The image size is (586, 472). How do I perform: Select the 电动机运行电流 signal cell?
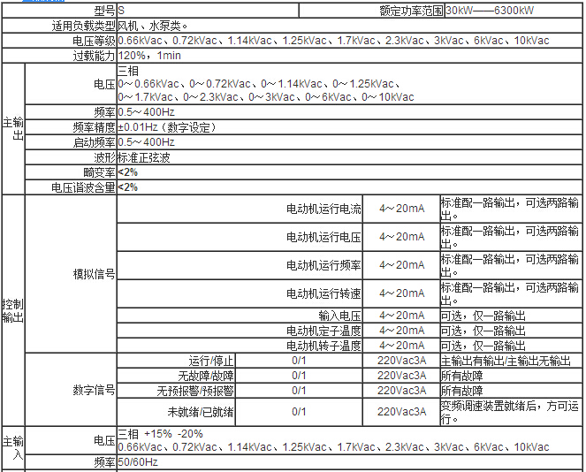pyautogui.click(x=323, y=209)
